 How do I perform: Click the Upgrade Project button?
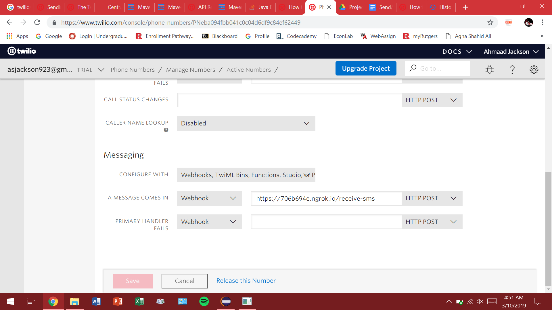tap(366, 68)
